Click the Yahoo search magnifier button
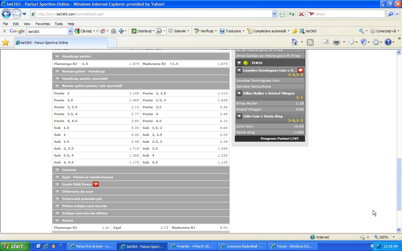The height and width of the screenshot is (251, 402). coord(390,14)
